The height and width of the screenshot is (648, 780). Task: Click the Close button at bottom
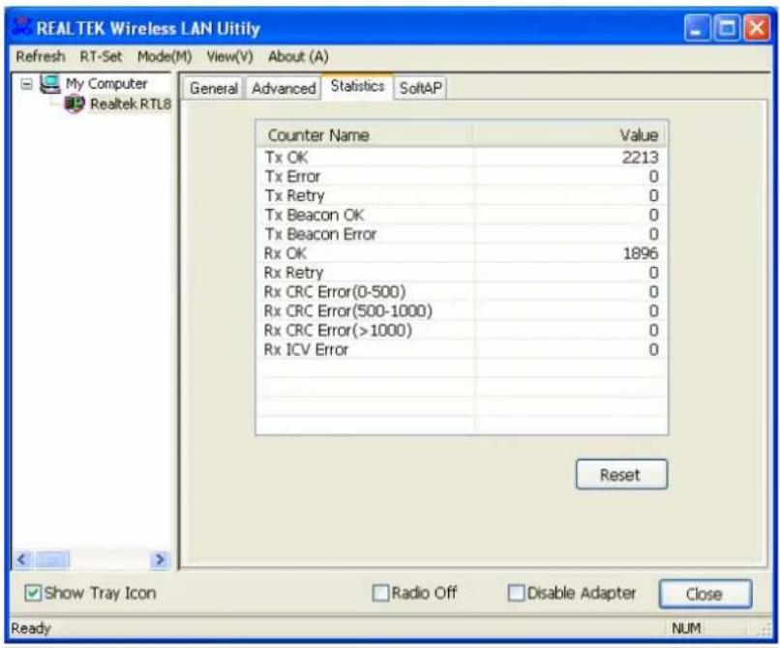705,593
